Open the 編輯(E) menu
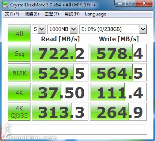 [32, 14]
